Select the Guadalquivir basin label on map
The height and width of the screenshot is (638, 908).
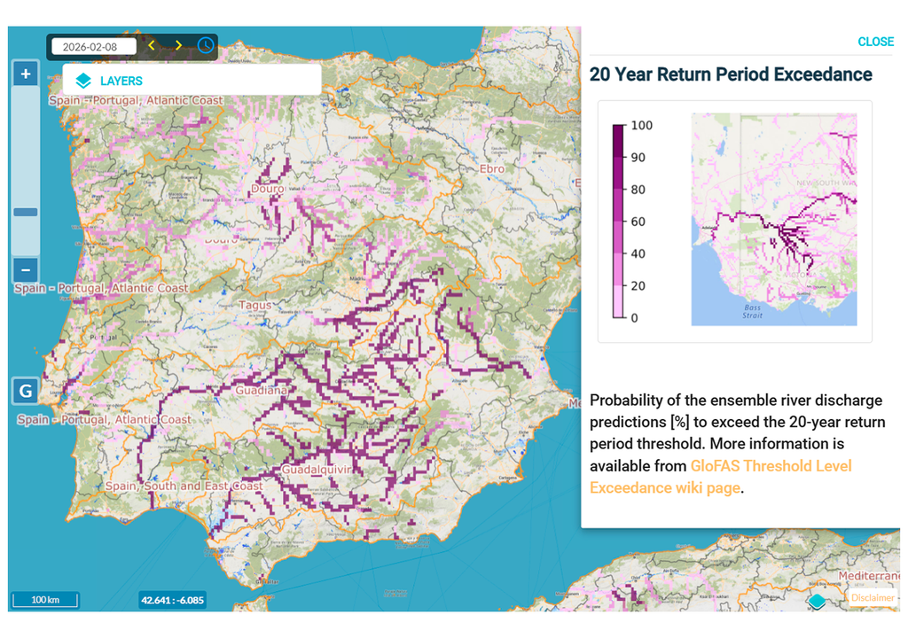(x=318, y=469)
